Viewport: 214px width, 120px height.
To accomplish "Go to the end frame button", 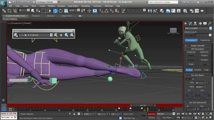I will (195, 114).
